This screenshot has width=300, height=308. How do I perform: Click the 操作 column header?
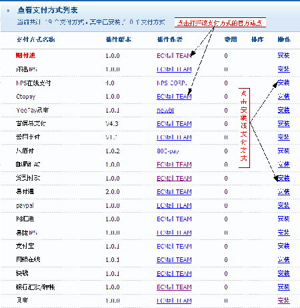[x=284, y=39]
